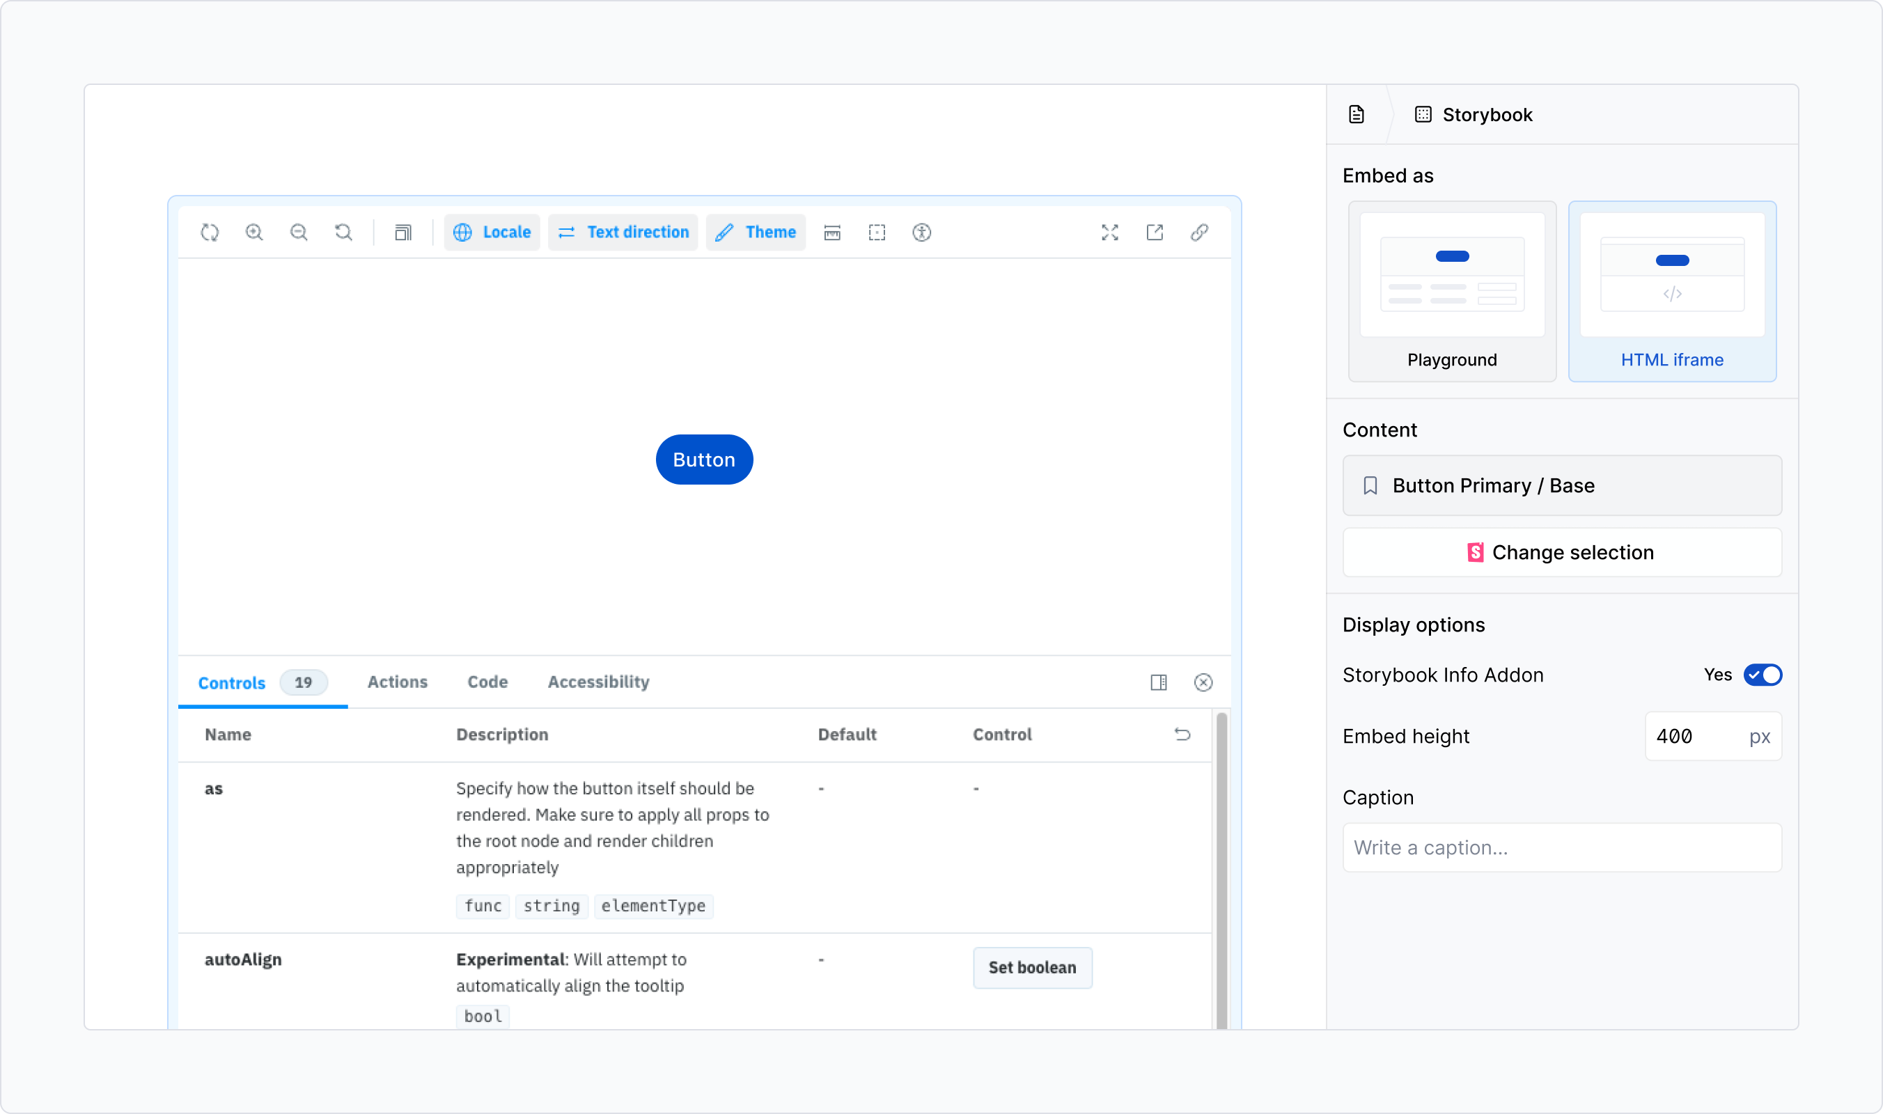Copy the canvas link
This screenshot has height=1114, width=1883.
tap(1200, 233)
